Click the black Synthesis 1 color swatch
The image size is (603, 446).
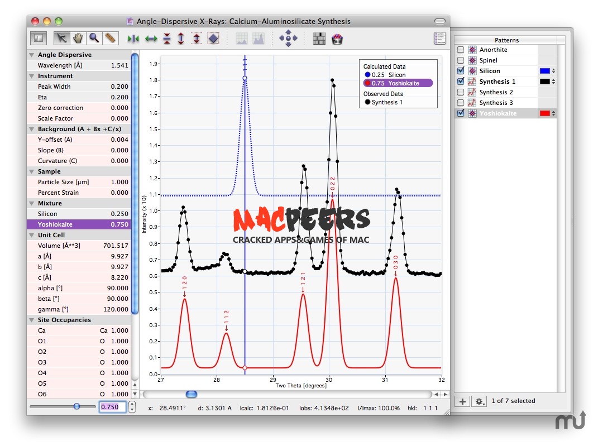[x=545, y=81]
